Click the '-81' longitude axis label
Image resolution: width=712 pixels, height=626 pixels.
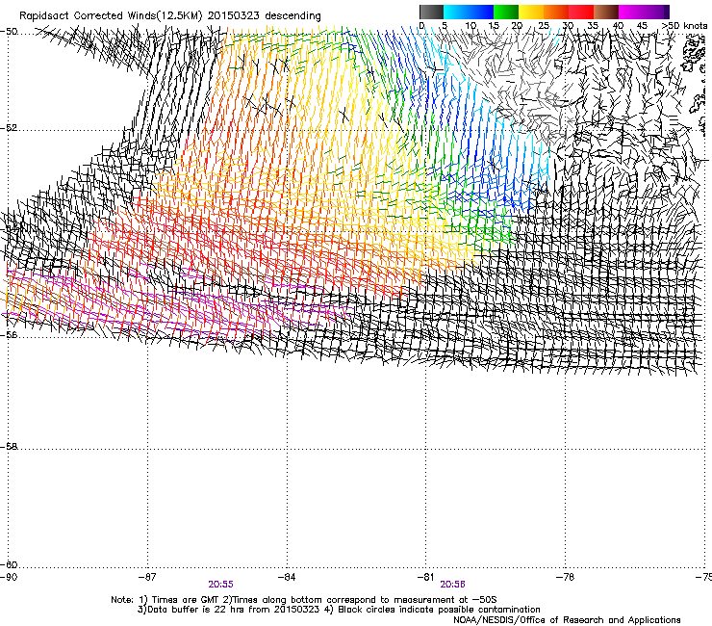coord(425,577)
